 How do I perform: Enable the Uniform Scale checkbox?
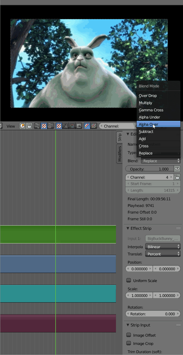tap(129, 280)
